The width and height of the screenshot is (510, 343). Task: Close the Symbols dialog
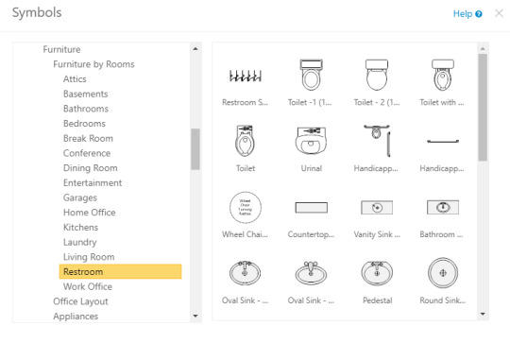499,13
